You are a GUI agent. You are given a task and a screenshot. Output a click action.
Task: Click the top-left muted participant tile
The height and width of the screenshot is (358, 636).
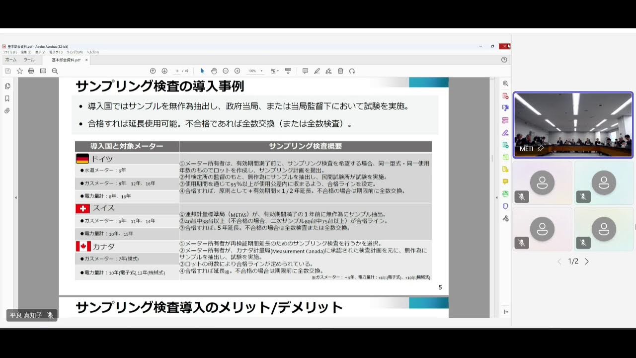543,182
